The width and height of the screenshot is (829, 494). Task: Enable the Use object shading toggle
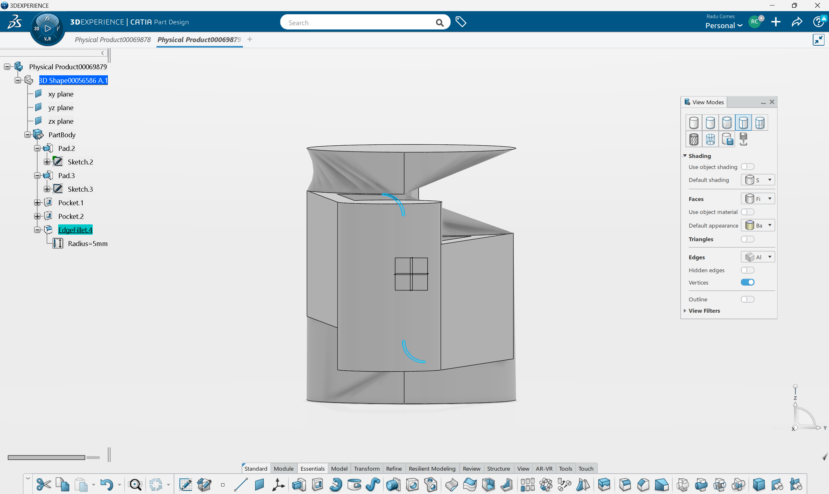[x=747, y=166]
